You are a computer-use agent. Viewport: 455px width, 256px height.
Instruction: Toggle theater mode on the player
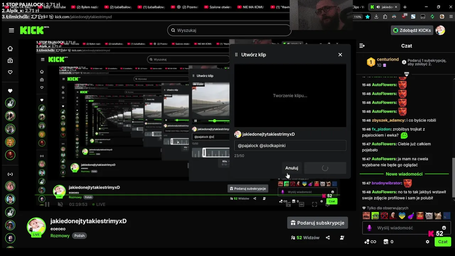301,204
